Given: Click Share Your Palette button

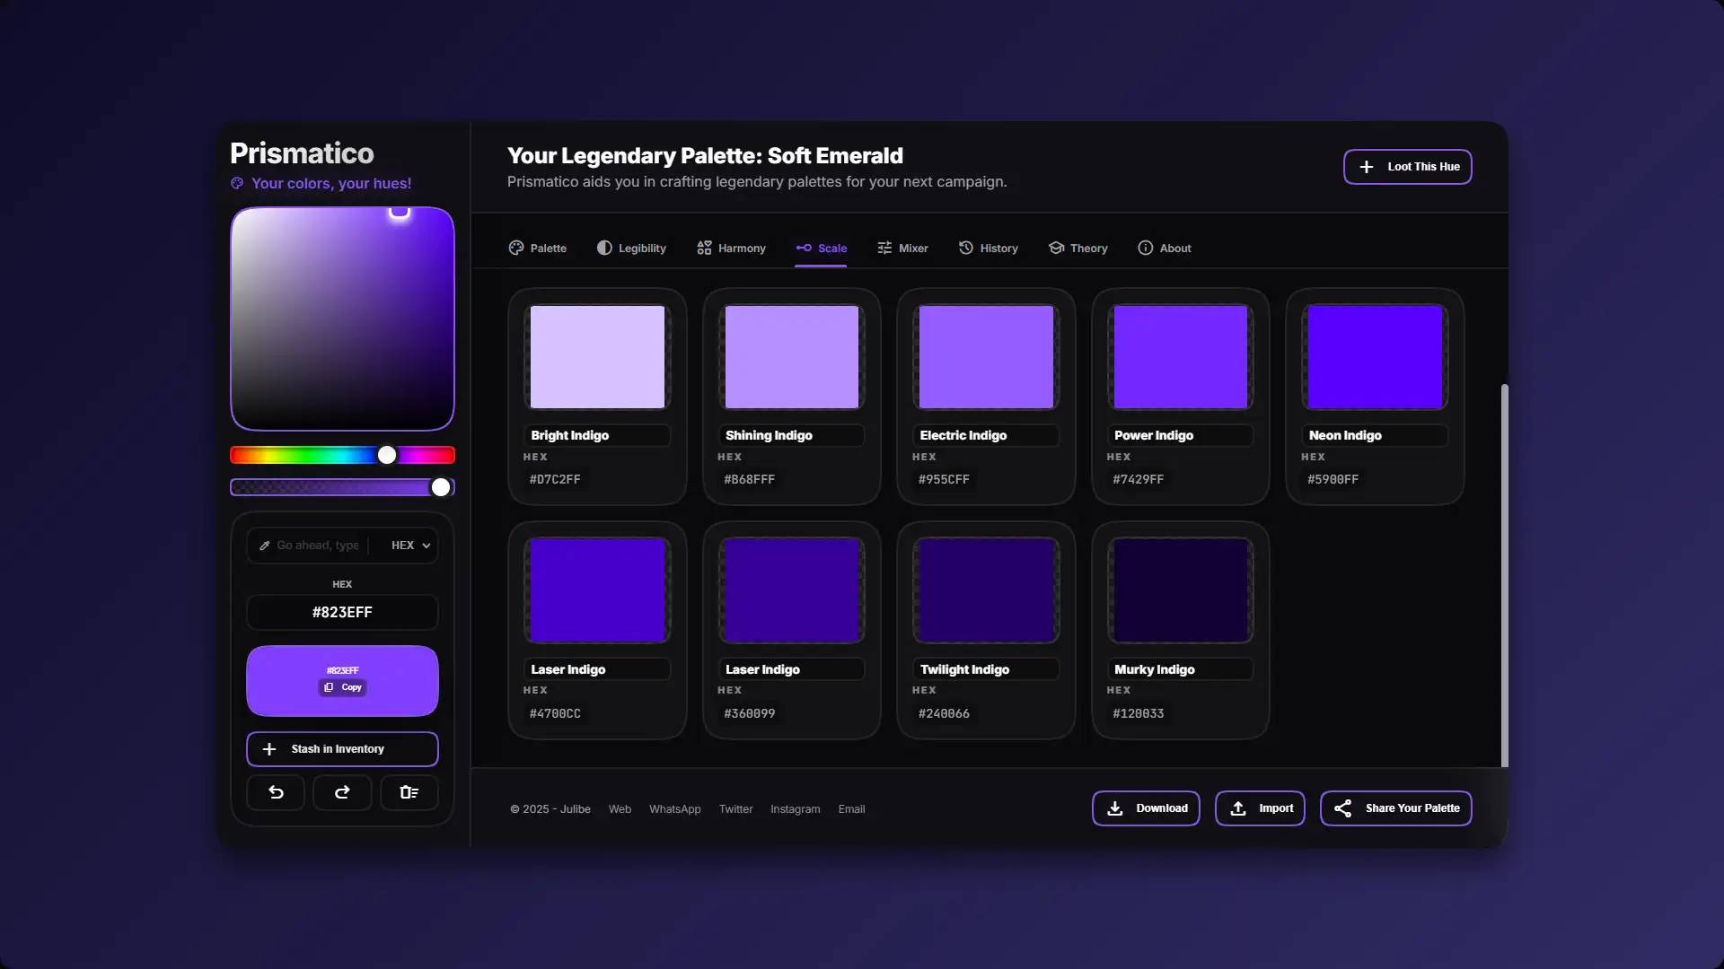Looking at the screenshot, I should pos(1395,808).
